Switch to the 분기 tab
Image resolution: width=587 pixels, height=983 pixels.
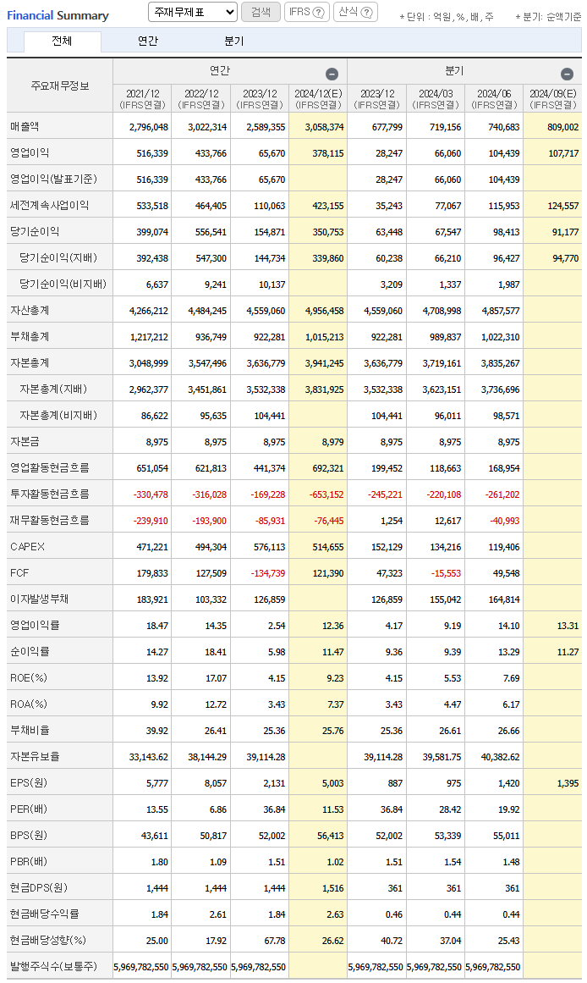click(x=233, y=41)
